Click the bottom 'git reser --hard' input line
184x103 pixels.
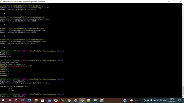click(x=12, y=96)
